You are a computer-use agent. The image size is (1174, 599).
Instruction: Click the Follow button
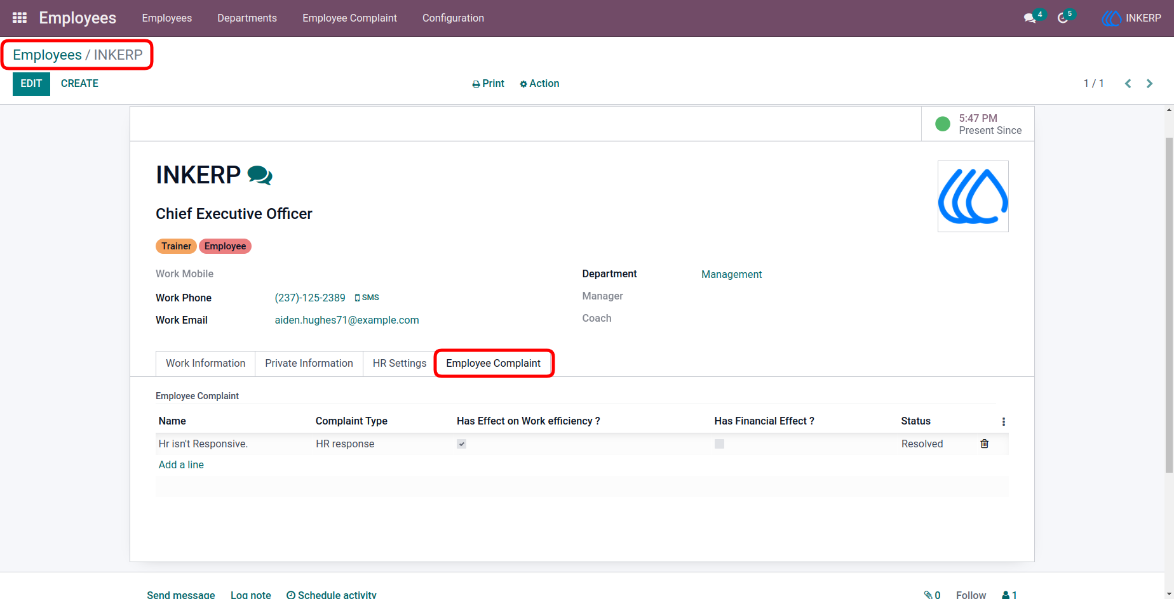point(971,595)
